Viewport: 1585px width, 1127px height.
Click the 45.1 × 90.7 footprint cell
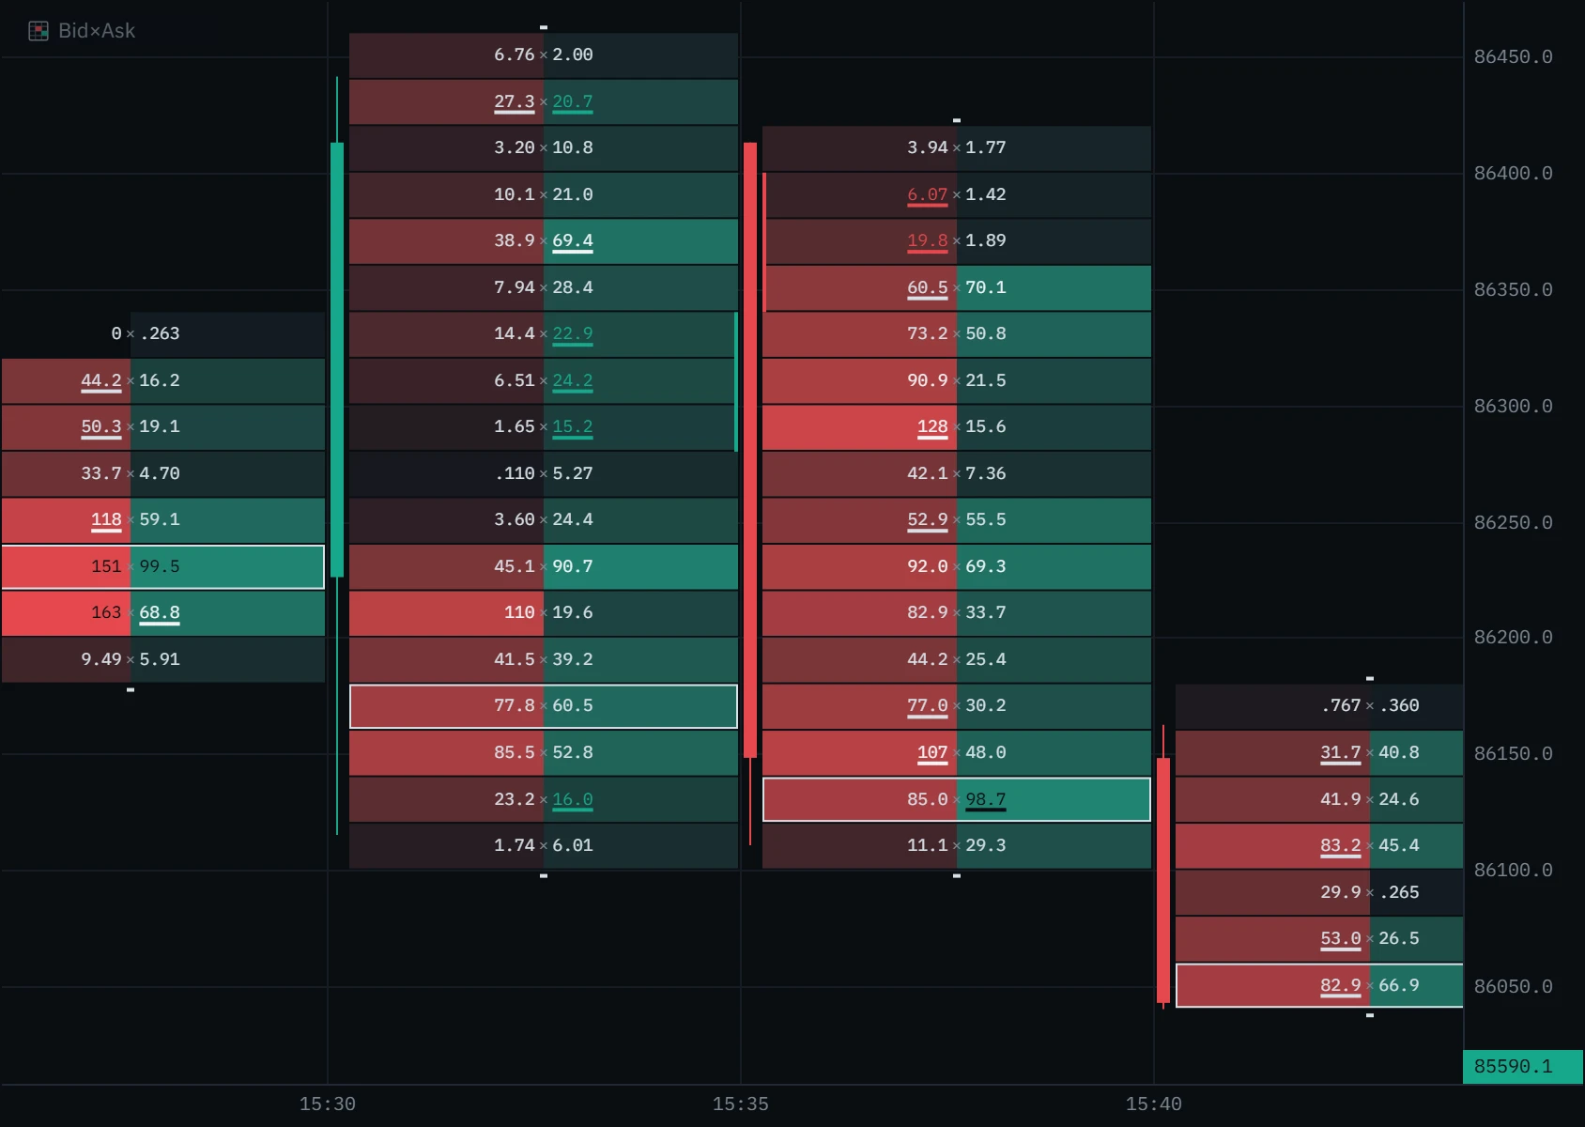point(544,567)
